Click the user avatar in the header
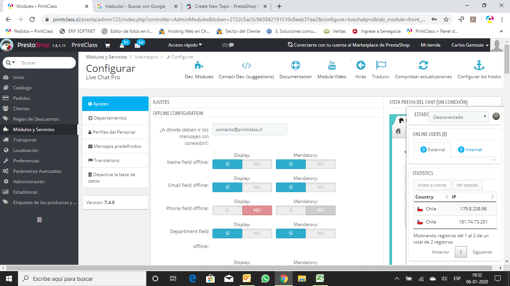This screenshot has width=510, height=286. [497, 45]
